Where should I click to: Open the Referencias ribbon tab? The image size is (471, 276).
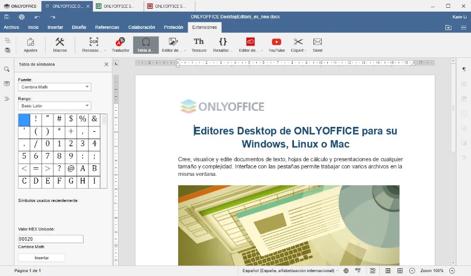(107, 27)
